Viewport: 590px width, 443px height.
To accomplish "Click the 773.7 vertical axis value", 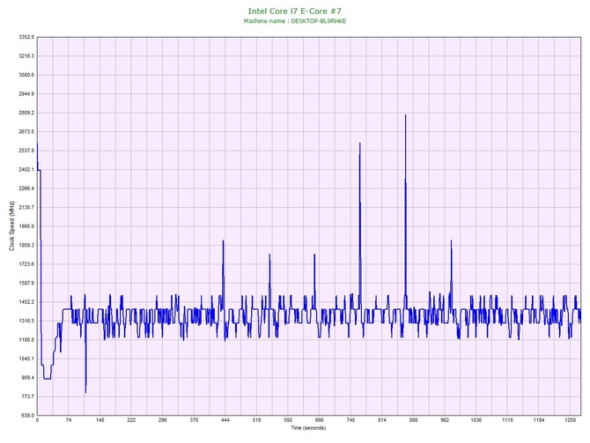I will pyautogui.click(x=27, y=396).
